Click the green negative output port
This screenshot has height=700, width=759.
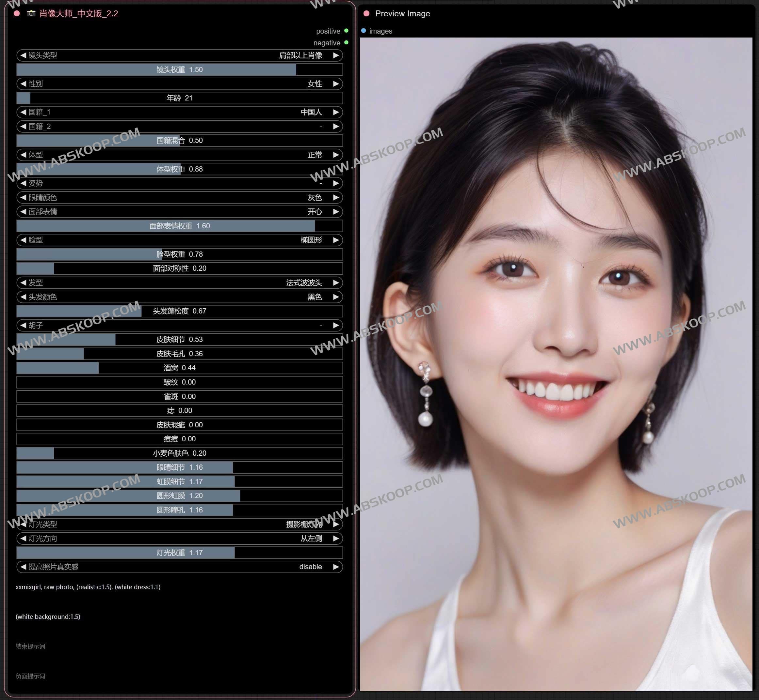coord(346,43)
